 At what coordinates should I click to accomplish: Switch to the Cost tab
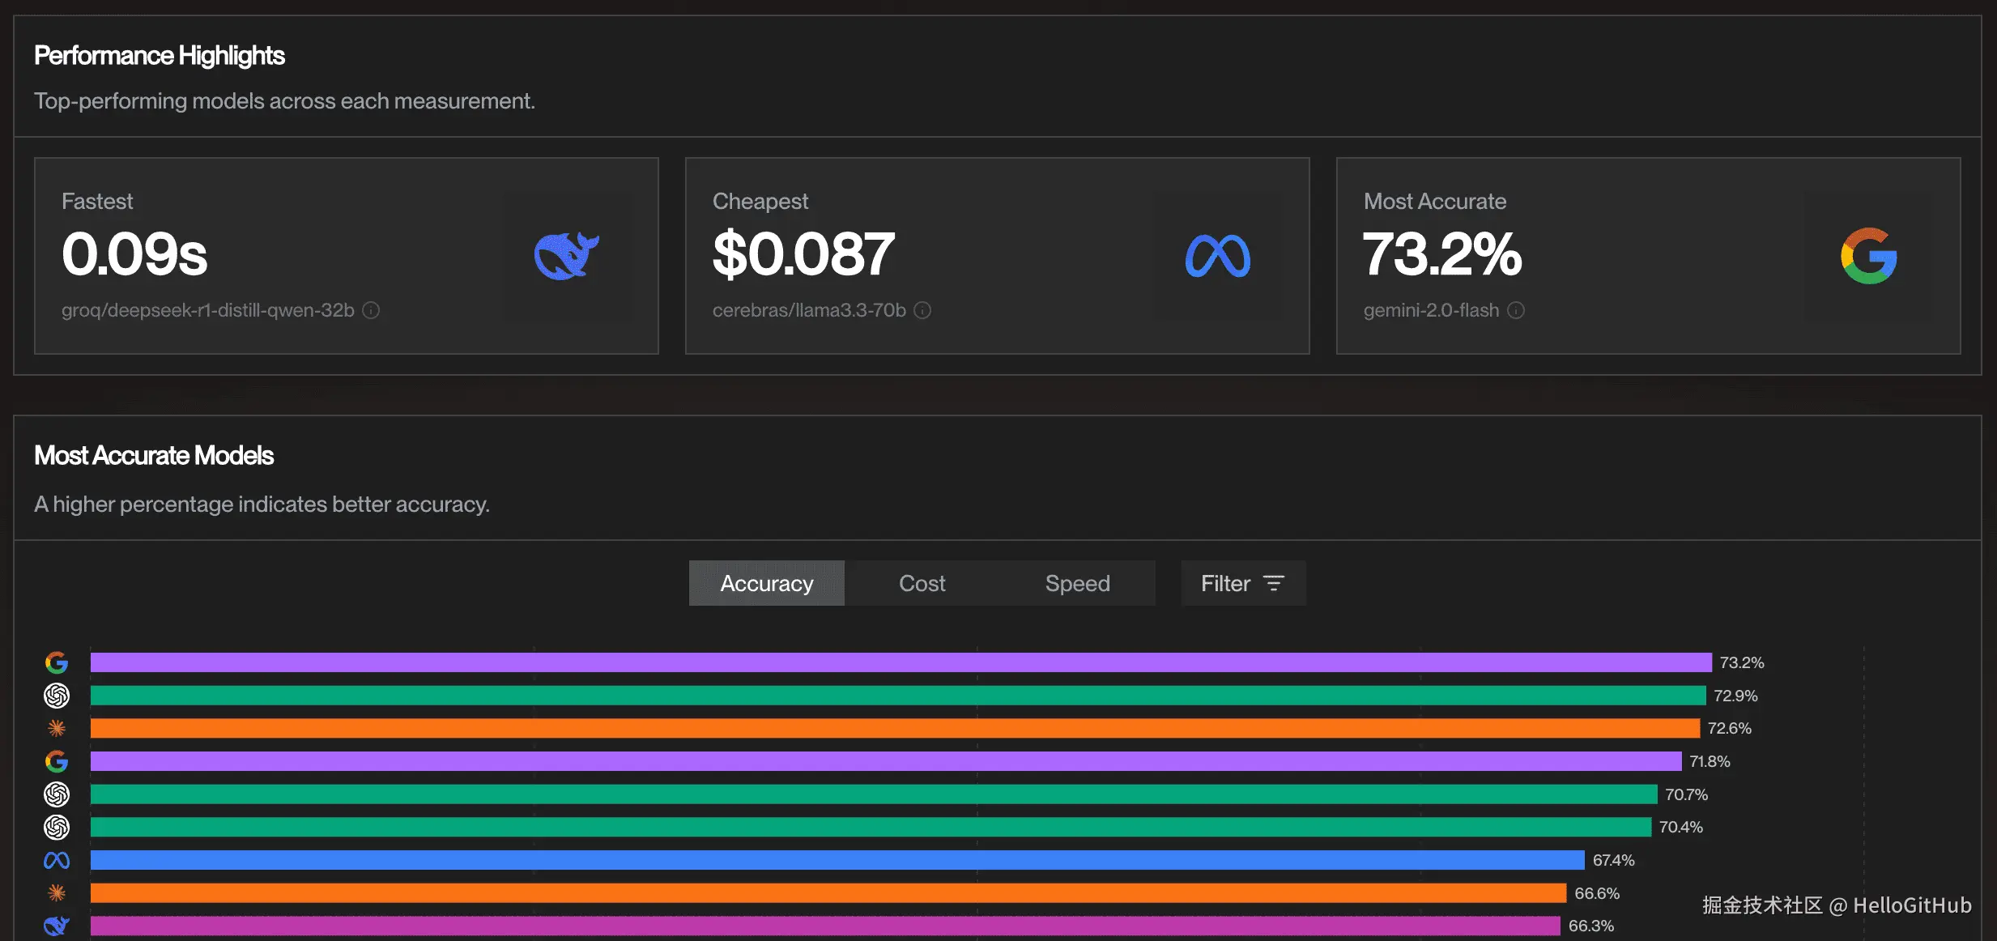tap(922, 584)
